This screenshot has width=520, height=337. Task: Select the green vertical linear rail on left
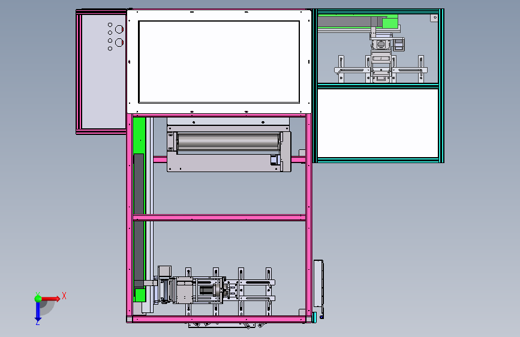coord(139,209)
